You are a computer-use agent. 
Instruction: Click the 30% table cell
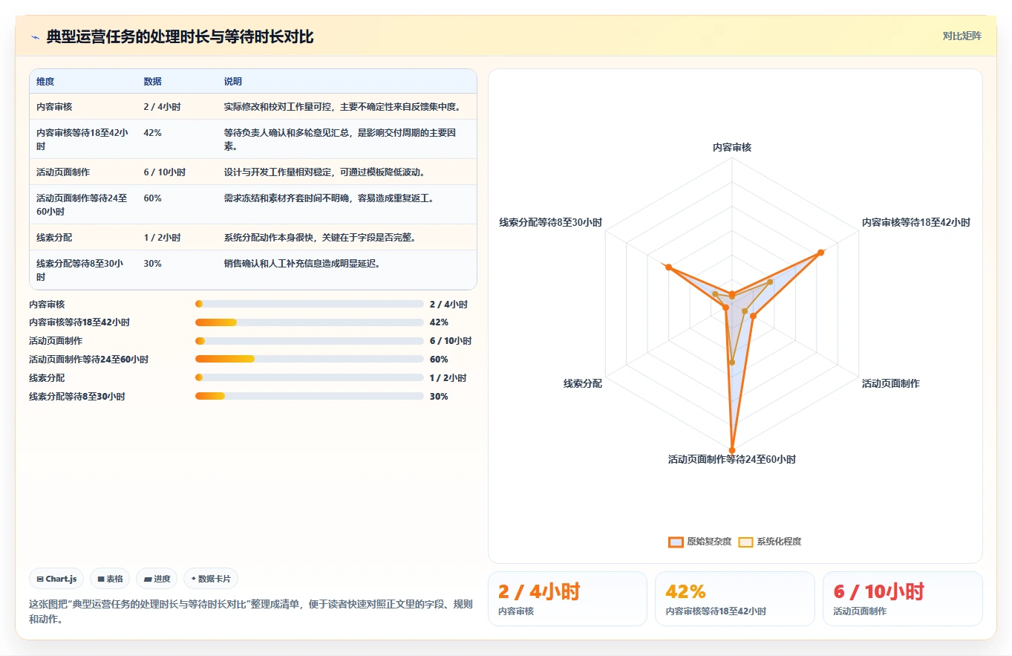pyautogui.click(x=152, y=264)
